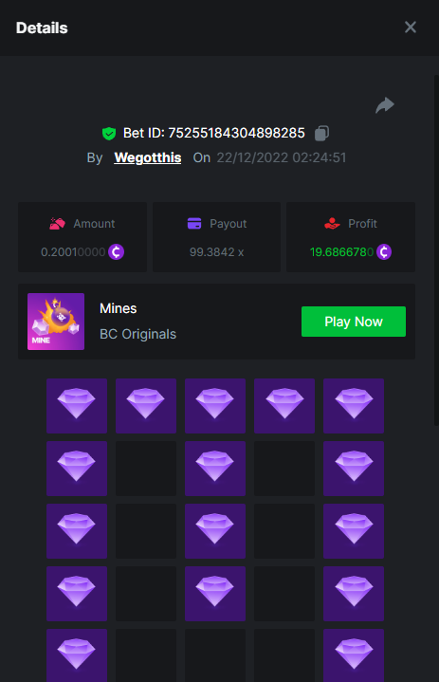Click the right-side scrollbar
Image resolution: width=439 pixels, height=682 pixels.
click(x=436, y=250)
